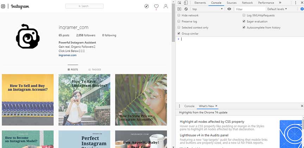Disable the Eager evaluation checkbox
Image resolution: width=304 pixels, height=148 pixels.
click(244, 21)
